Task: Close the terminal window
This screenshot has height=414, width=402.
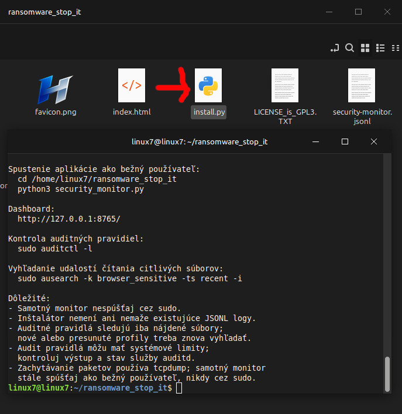Action: pos(374,142)
